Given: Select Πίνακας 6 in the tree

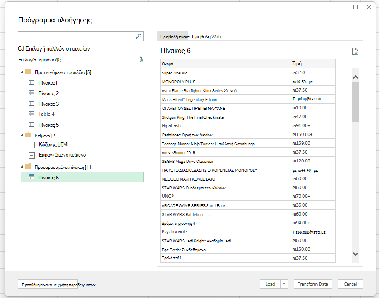Looking at the screenshot, I should 82,177.
